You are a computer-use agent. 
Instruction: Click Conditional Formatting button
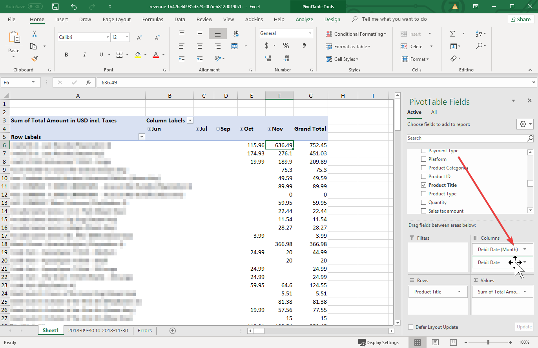pos(356,34)
